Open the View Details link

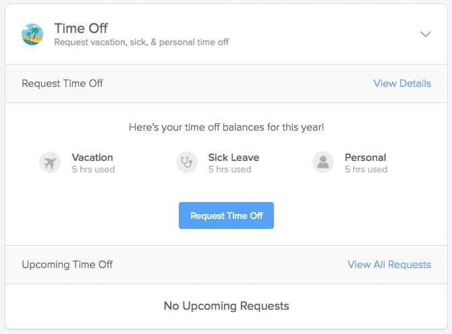402,83
